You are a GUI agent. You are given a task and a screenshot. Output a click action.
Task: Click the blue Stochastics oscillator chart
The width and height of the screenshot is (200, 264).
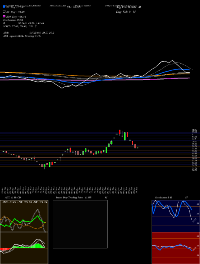(176, 216)
